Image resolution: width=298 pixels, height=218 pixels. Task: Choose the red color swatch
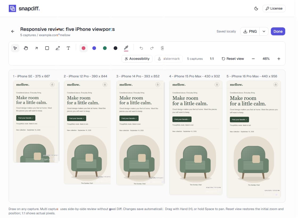(x=84, y=48)
